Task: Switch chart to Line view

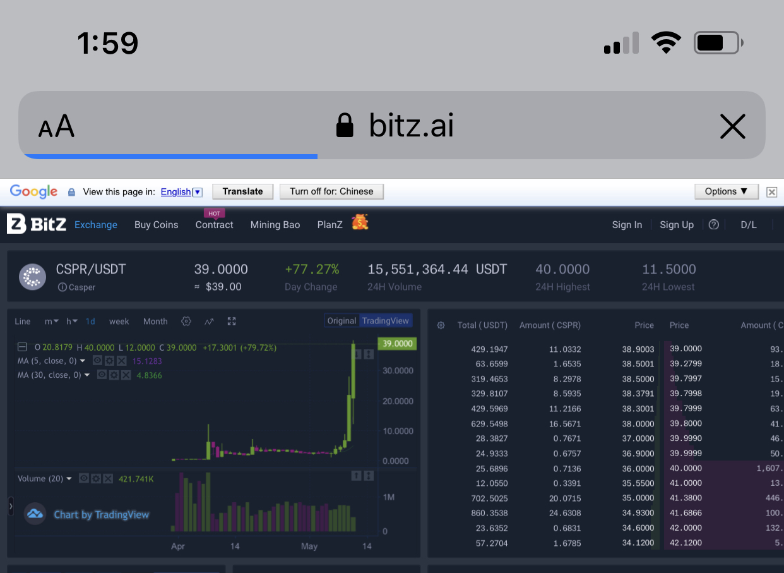Action: [x=23, y=322]
